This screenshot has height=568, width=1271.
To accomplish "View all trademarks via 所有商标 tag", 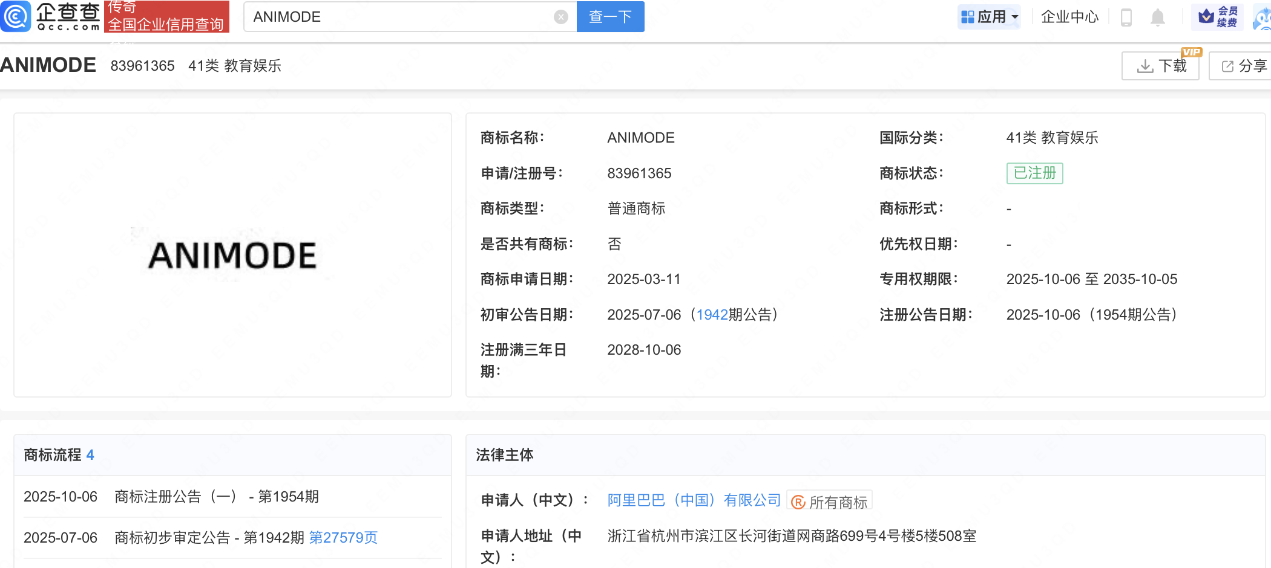I will [830, 502].
